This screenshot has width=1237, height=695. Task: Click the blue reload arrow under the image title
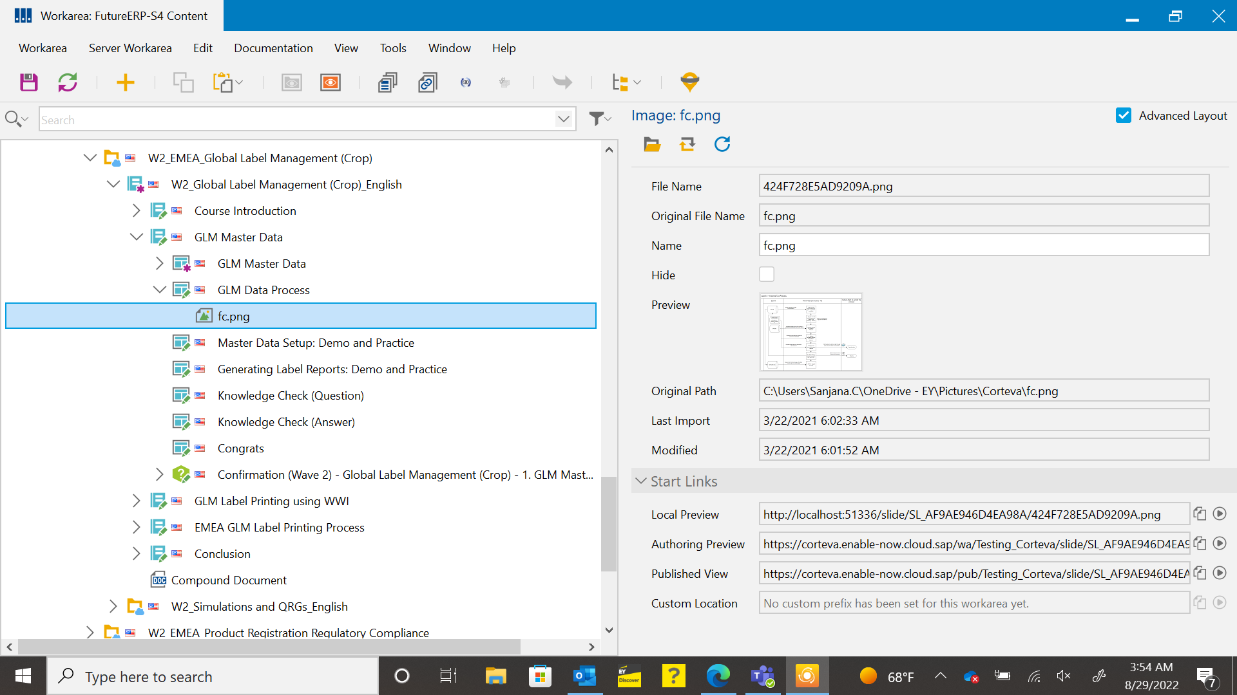(x=722, y=144)
